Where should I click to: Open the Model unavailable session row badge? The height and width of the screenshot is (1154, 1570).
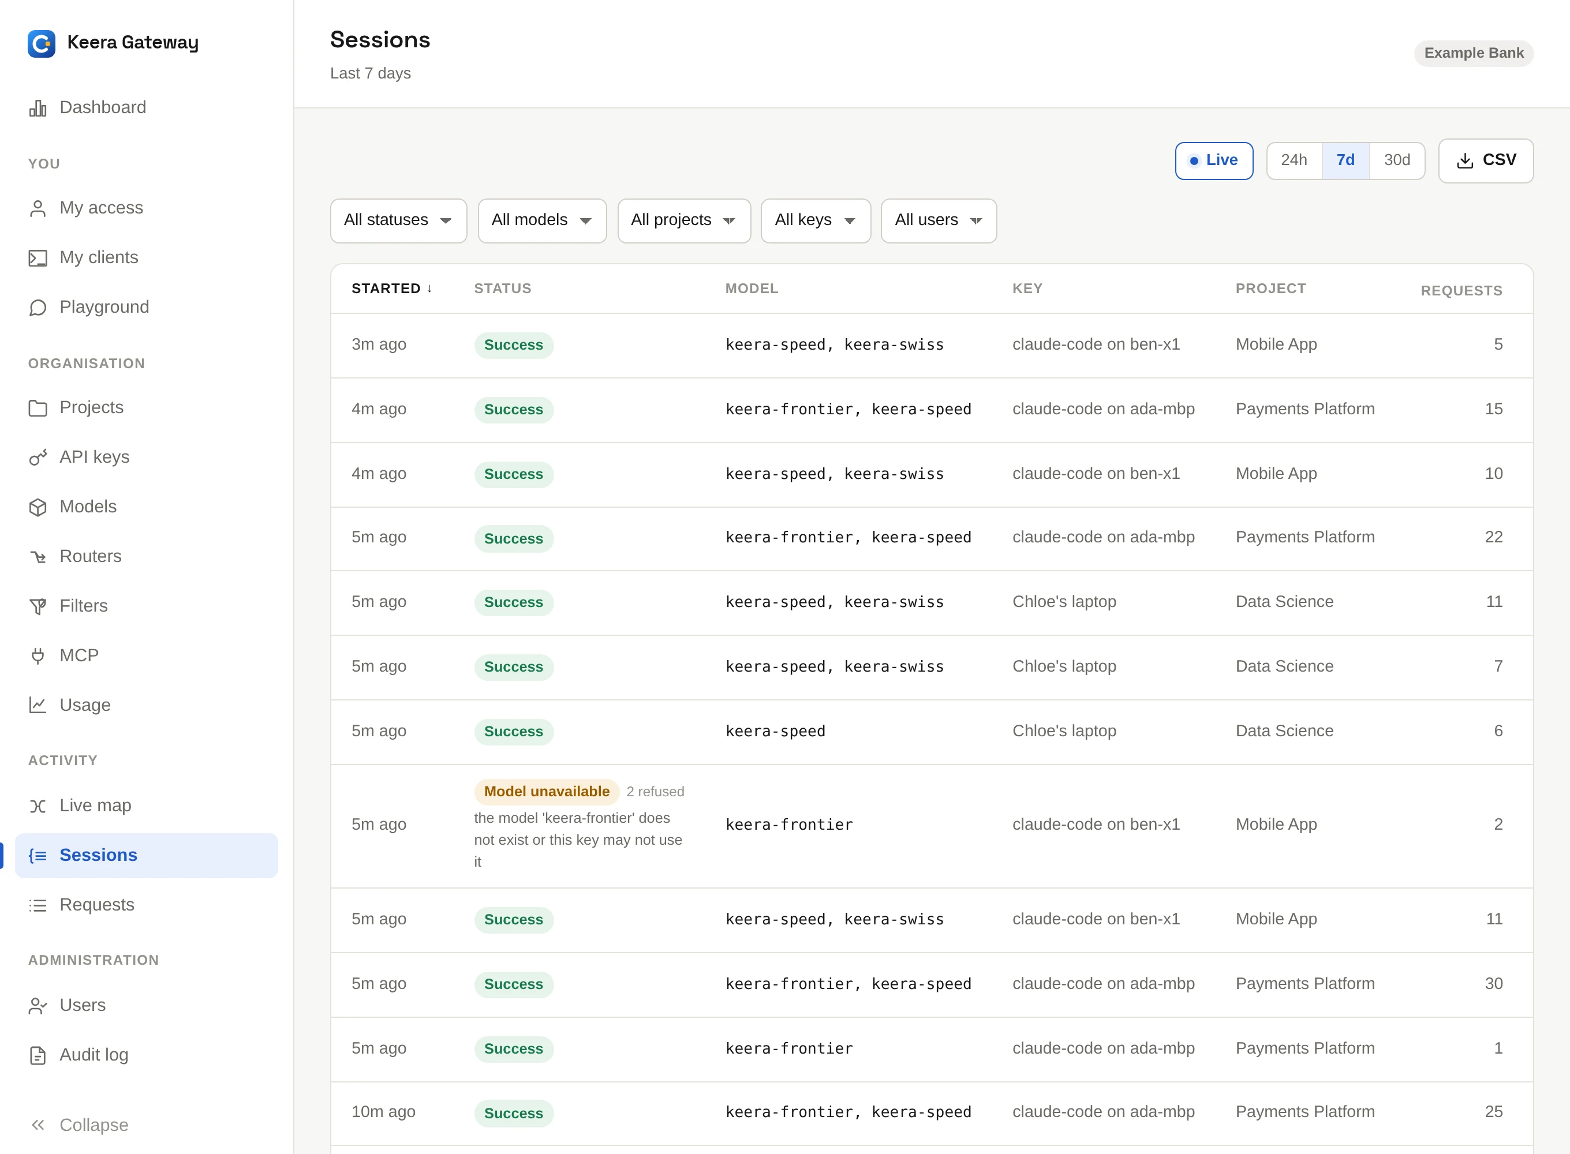pyautogui.click(x=547, y=792)
